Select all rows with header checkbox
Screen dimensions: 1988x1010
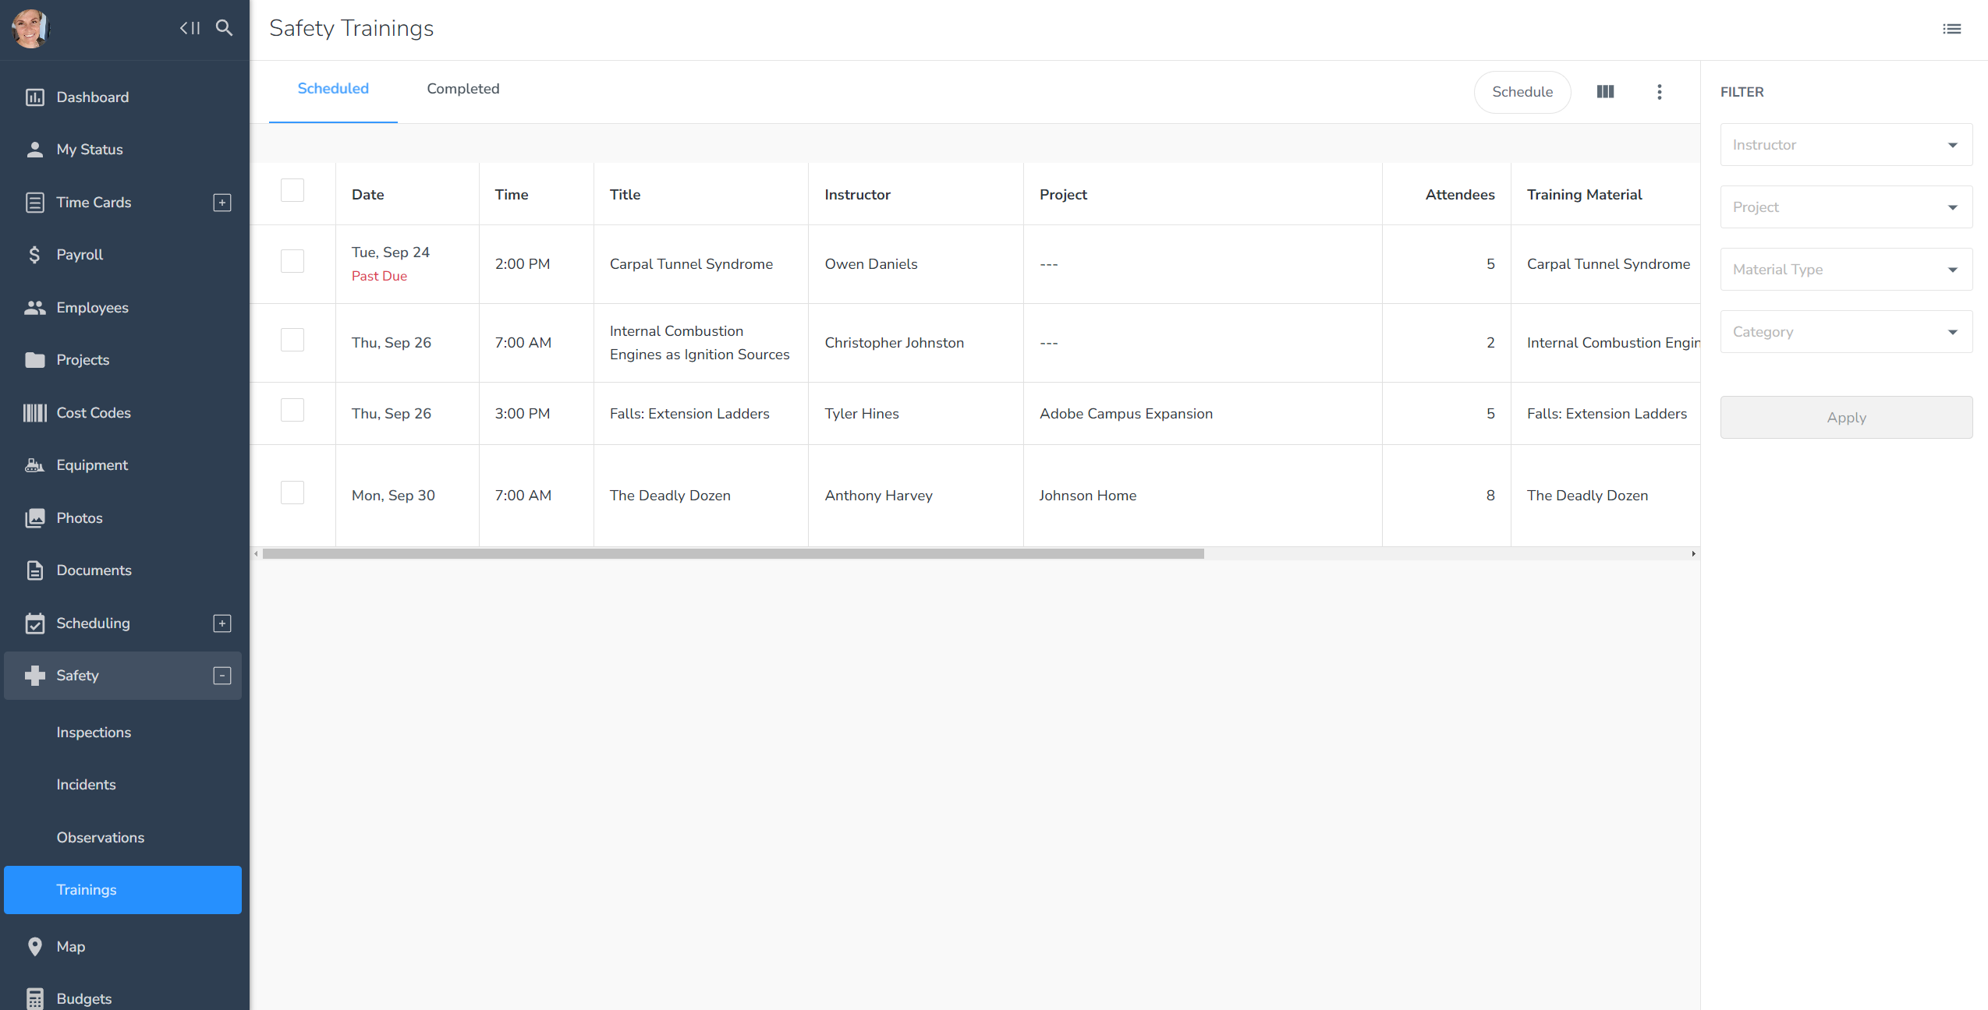292,191
